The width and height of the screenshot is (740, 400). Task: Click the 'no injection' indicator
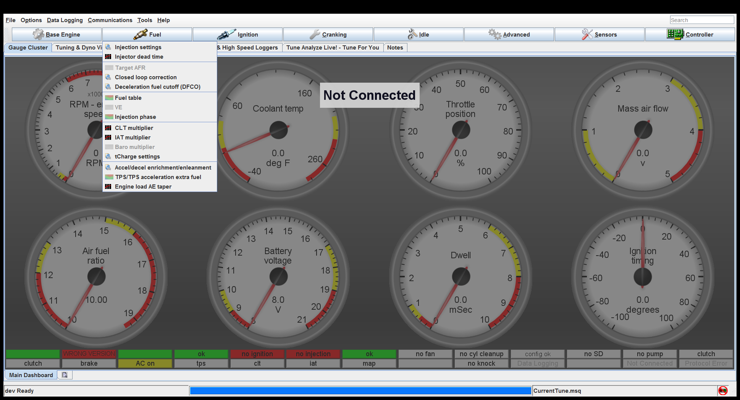[x=313, y=354]
